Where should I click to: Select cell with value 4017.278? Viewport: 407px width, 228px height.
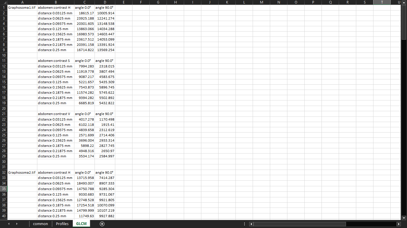(84, 119)
